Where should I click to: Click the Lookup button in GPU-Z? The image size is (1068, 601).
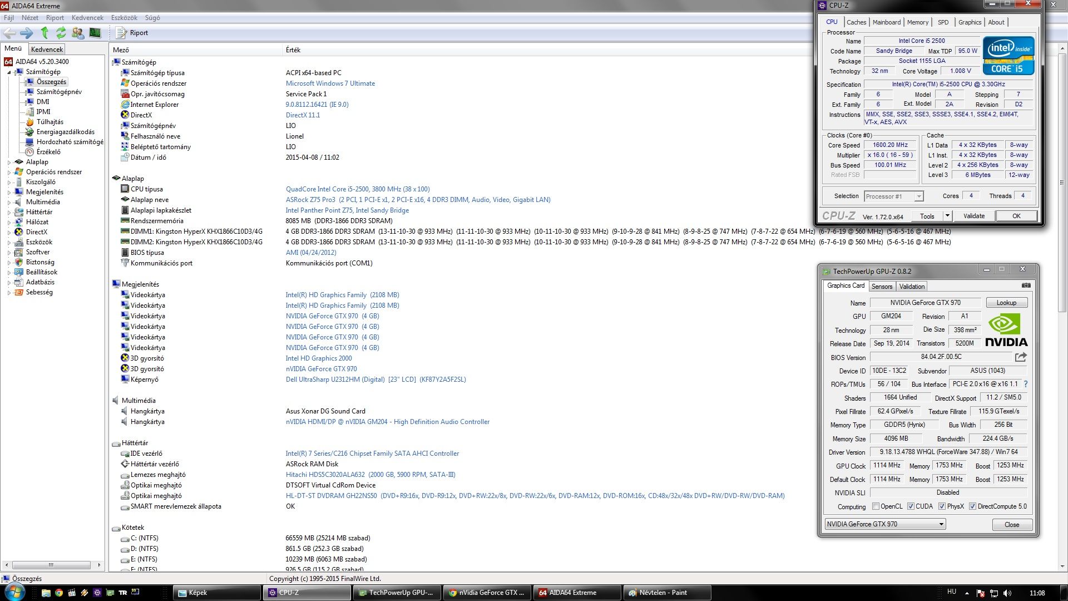pos(1007,303)
